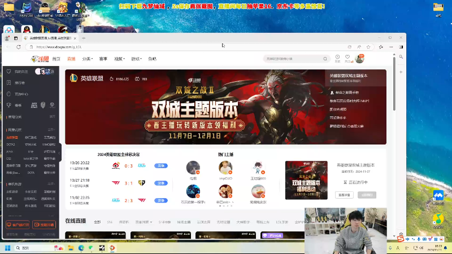This screenshot has height=254, width=452.
Task: Click the round event logo in sidebar
Action: [52, 106]
